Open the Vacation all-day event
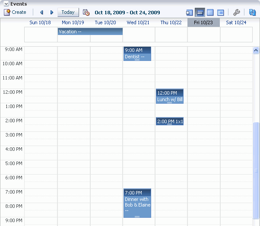The width and height of the screenshot is (260, 226). [x=90, y=32]
